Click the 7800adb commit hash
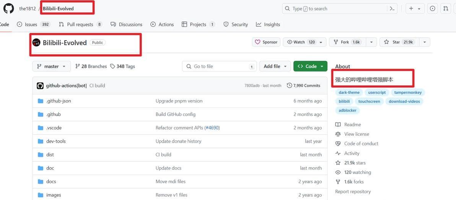The width and height of the screenshot is (456, 200). [252, 86]
